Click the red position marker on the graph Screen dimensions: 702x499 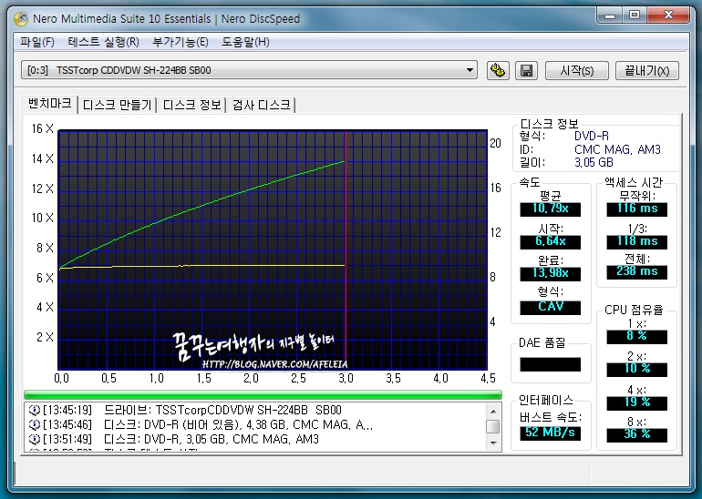coord(346,250)
